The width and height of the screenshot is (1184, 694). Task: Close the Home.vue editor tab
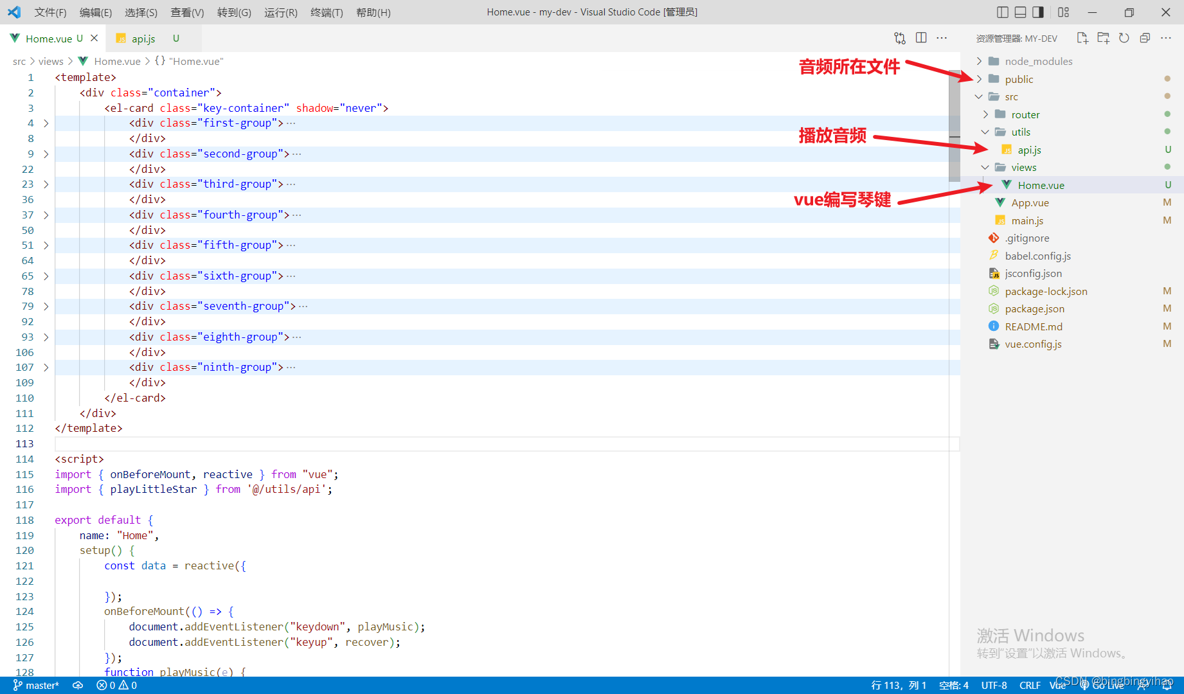click(x=94, y=38)
